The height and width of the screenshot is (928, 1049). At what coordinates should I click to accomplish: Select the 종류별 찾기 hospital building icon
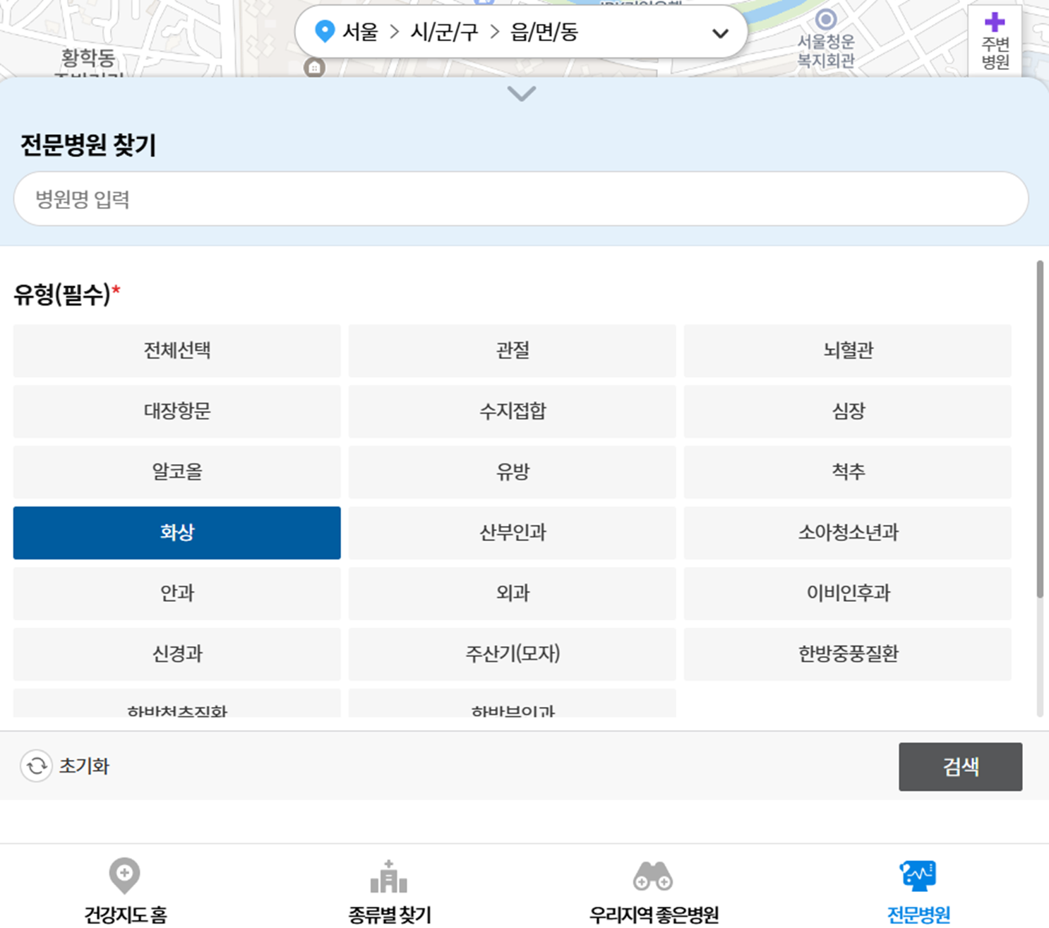pos(388,876)
